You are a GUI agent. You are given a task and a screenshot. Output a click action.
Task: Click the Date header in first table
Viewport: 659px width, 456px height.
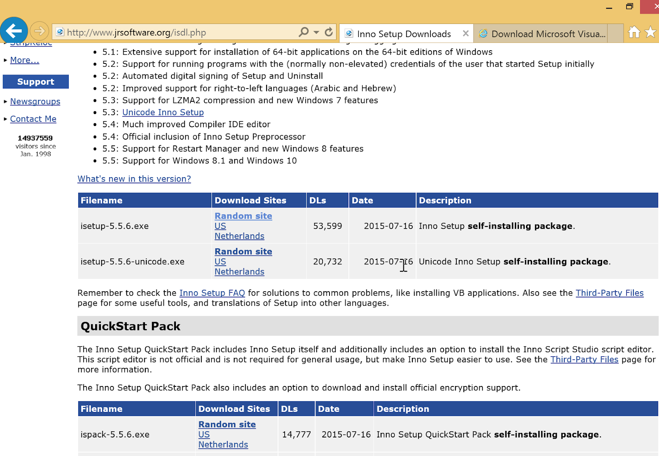click(x=382, y=200)
